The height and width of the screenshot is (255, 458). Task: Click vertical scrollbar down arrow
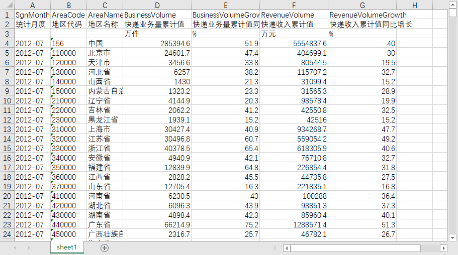(453, 238)
